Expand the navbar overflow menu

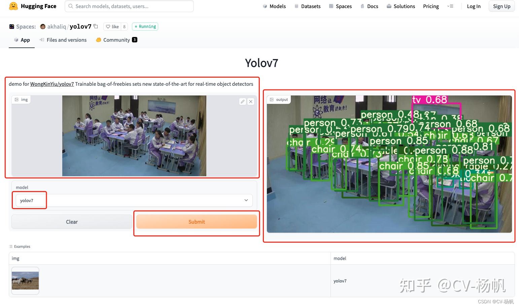(x=450, y=6)
